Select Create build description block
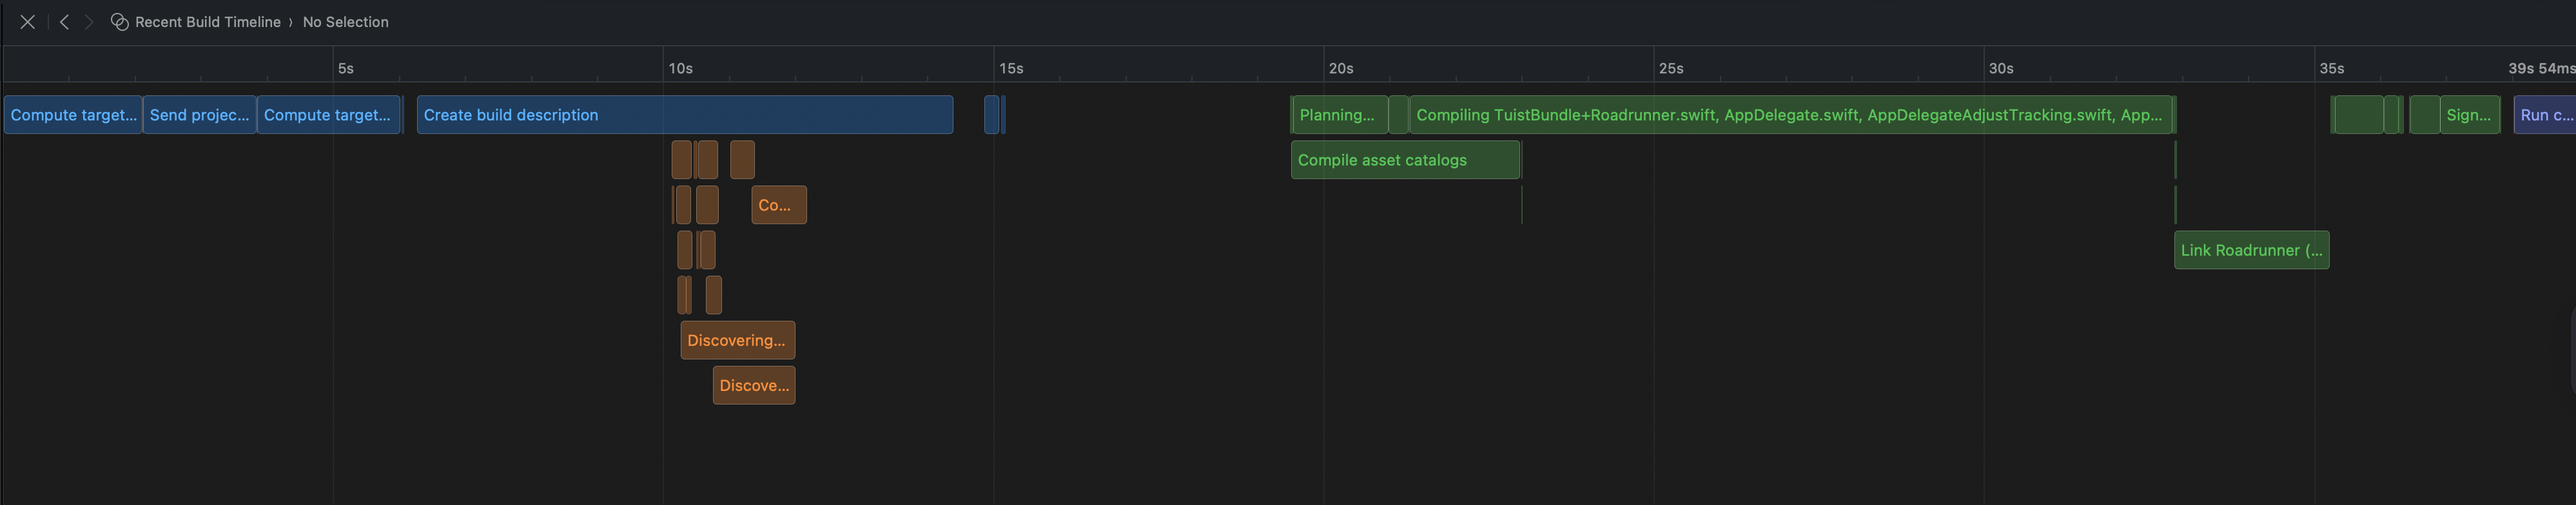The height and width of the screenshot is (505, 2576). pyautogui.click(x=685, y=115)
